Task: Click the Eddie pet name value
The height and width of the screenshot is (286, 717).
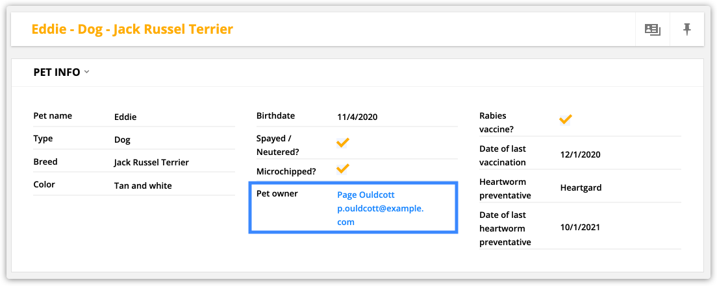Action: coord(125,117)
